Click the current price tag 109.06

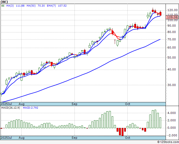[x=172, y=17]
